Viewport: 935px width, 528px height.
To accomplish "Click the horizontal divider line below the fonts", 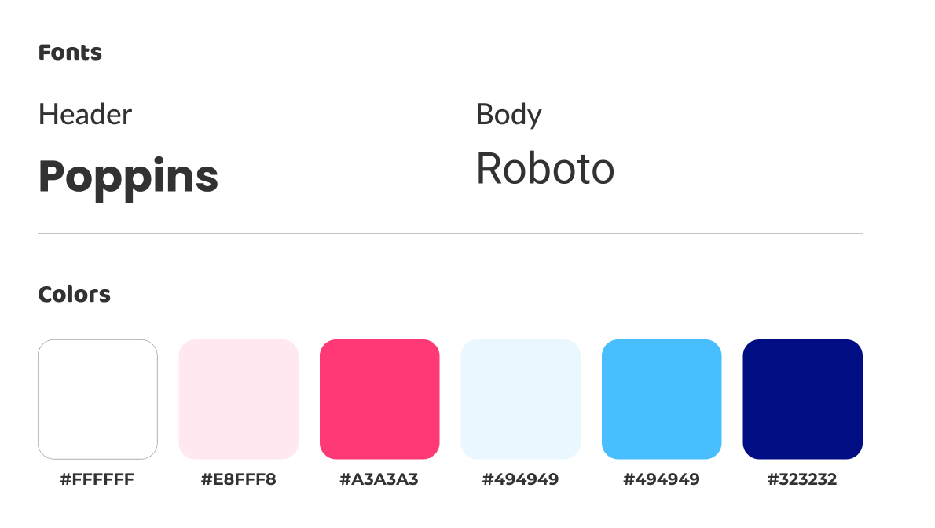I will [x=449, y=233].
